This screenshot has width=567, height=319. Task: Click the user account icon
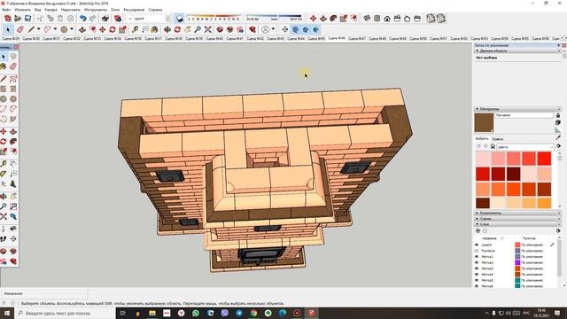[266, 29]
